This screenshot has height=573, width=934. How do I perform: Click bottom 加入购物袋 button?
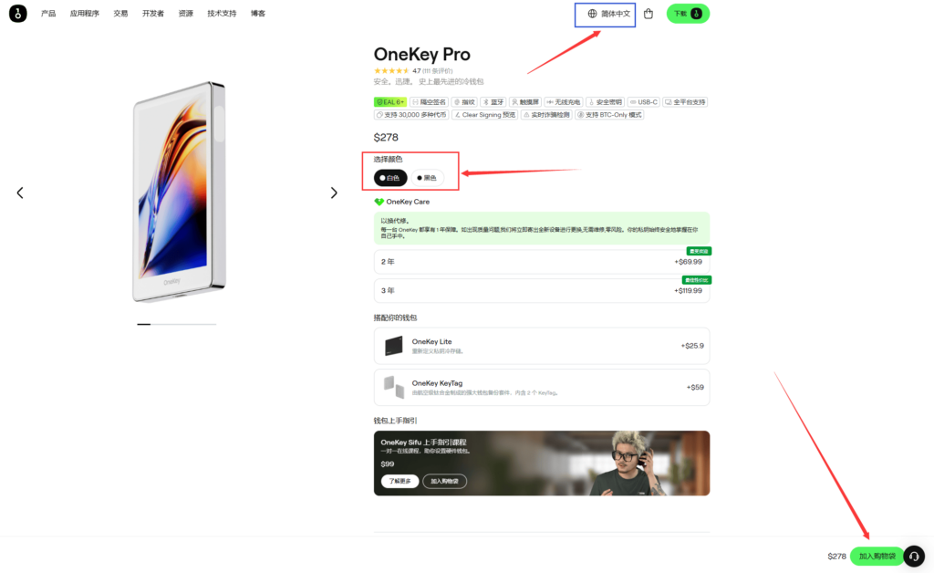coord(877,556)
